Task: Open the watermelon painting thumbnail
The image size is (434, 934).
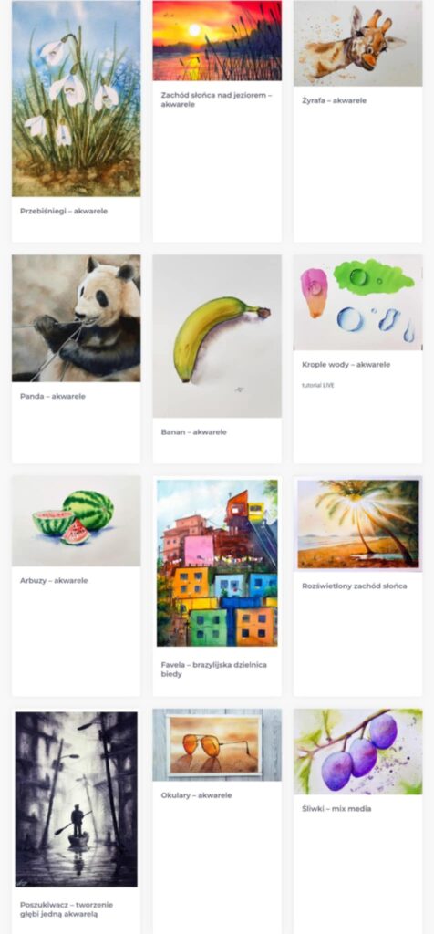Action: pos(77,521)
